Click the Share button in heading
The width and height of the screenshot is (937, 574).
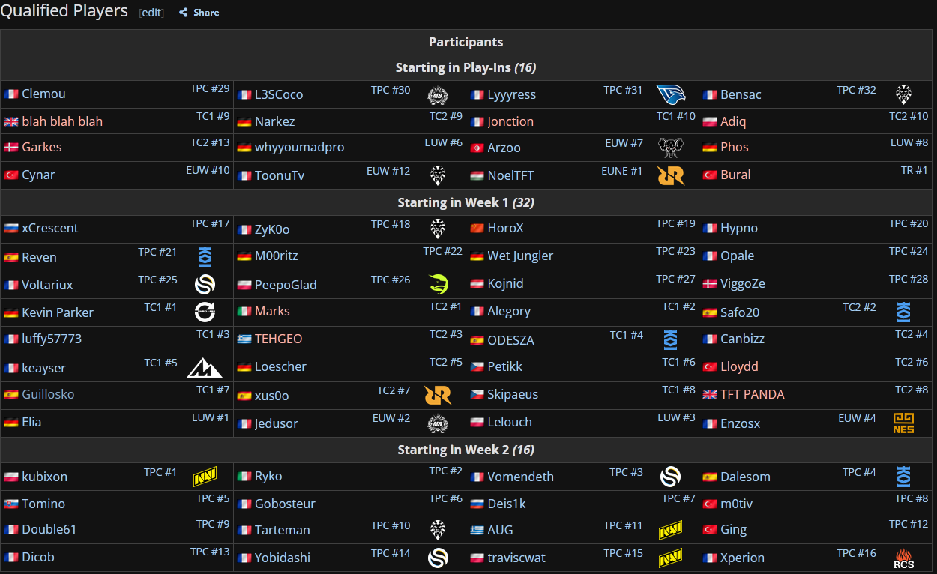[206, 13]
